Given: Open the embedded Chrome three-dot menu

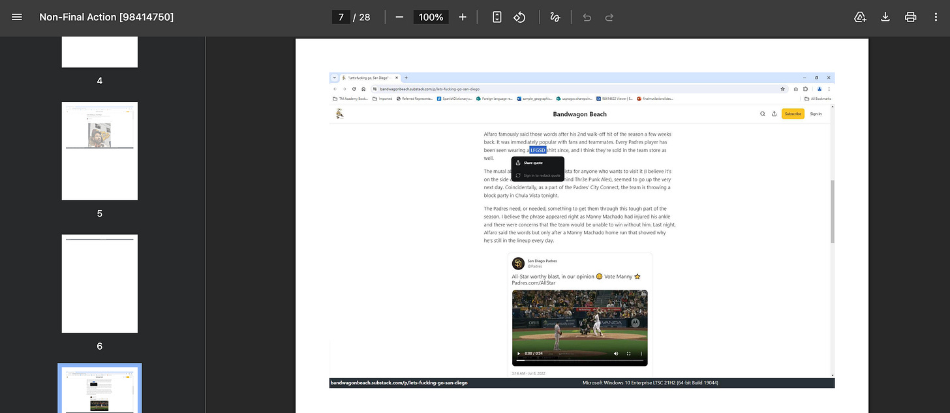Looking at the screenshot, I should coord(829,89).
